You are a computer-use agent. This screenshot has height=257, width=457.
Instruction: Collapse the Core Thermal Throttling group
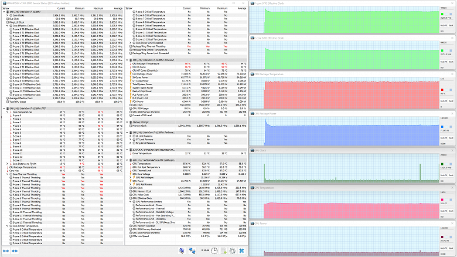(7, 174)
